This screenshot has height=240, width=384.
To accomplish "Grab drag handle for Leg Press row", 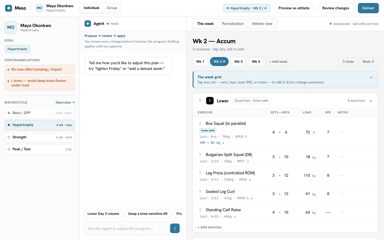I will coord(200,173).
